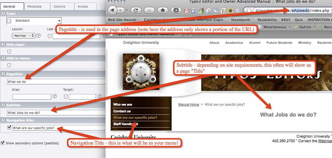Screen dimensions: 332x158
Task: Click the browser back arrow
Action: [x=112, y=10]
